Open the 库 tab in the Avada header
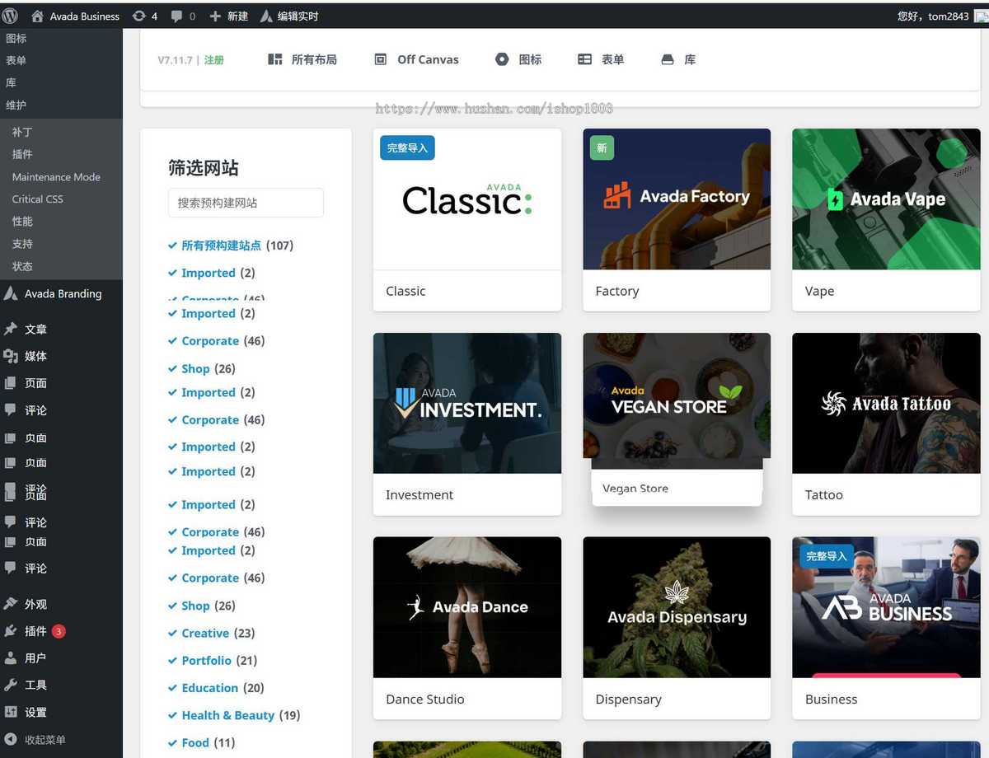Image resolution: width=989 pixels, height=758 pixels. tap(678, 59)
